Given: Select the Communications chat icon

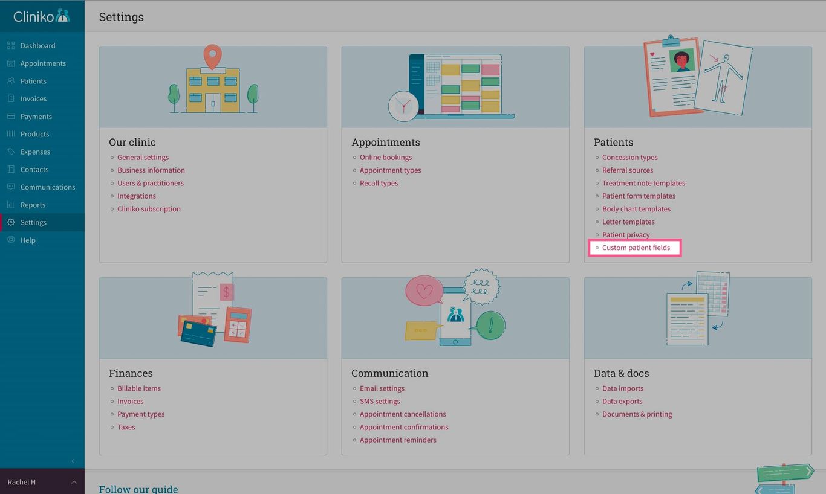Looking at the screenshot, I should click(10, 187).
